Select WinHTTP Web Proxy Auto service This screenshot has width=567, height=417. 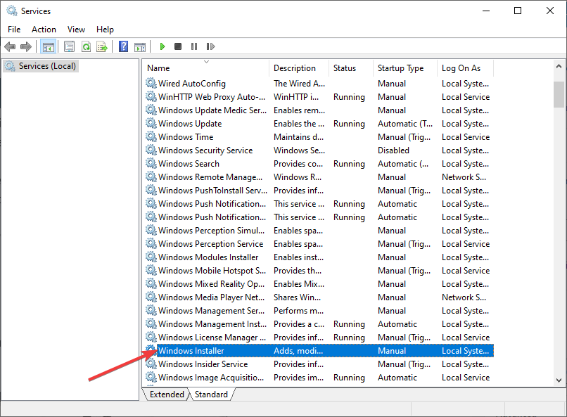319,97
